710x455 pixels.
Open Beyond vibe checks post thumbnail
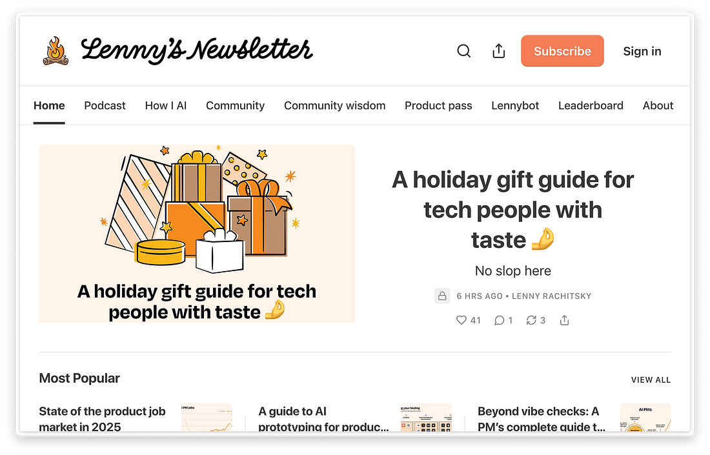pos(645,418)
